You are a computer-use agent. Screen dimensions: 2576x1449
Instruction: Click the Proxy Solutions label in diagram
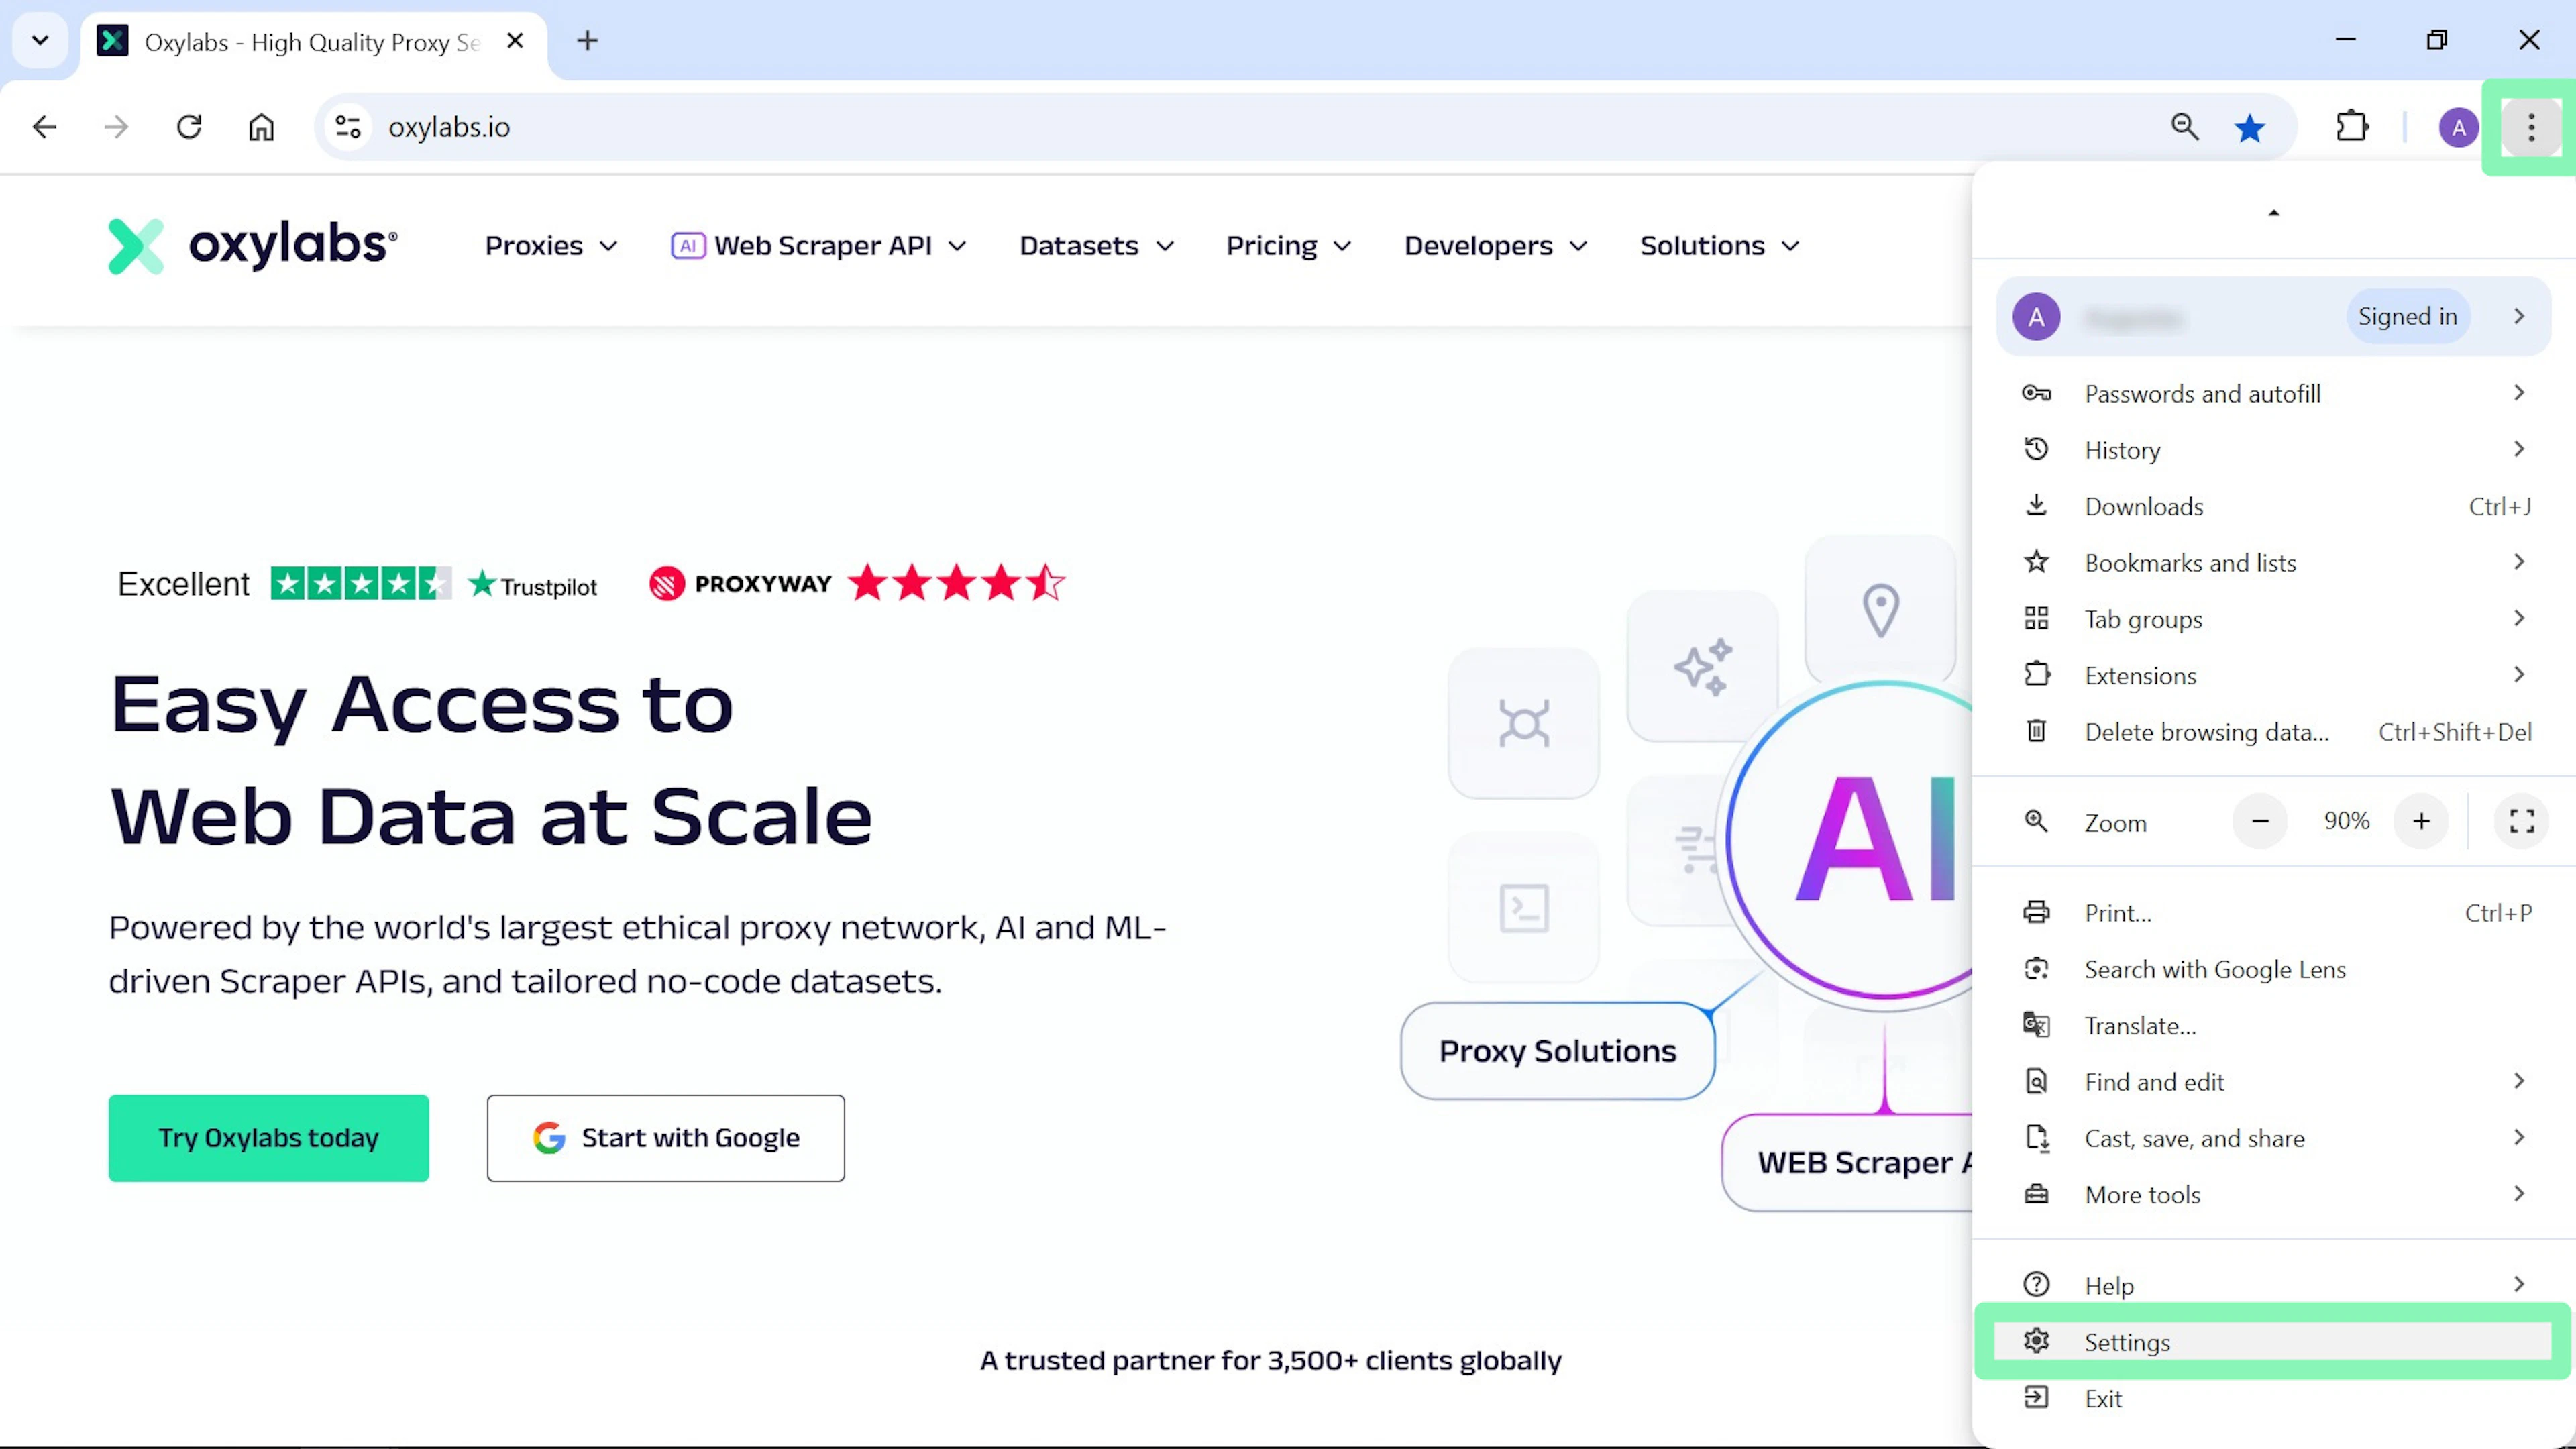coord(1557,1051)
